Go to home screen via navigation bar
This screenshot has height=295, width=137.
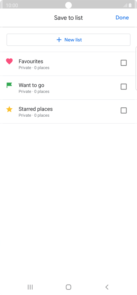[x=68, y=287]
